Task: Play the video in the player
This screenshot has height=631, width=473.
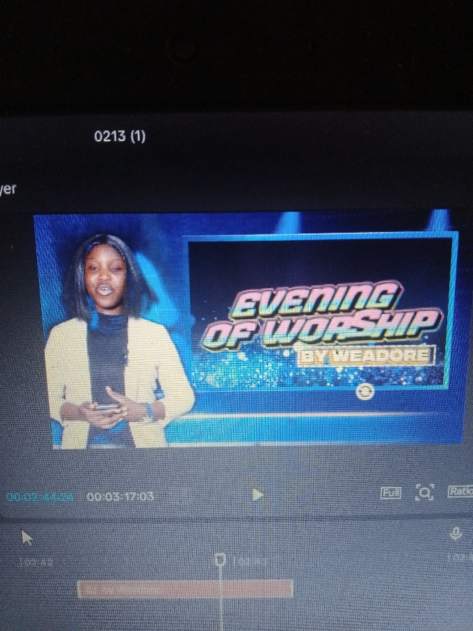Action: click(257, 494)
